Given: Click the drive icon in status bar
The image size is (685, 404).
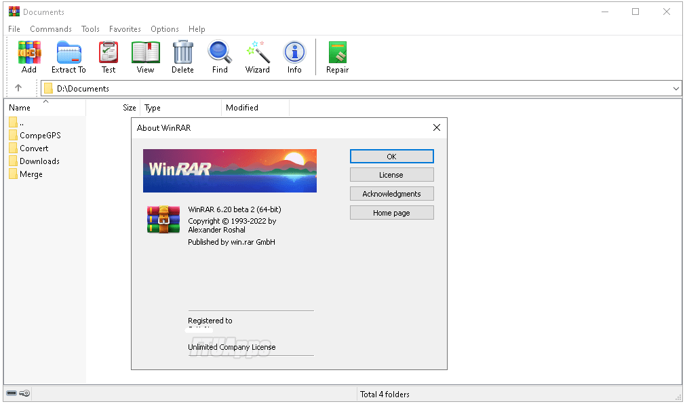Looking at the screenshot, I should click(x=12, y=394).
